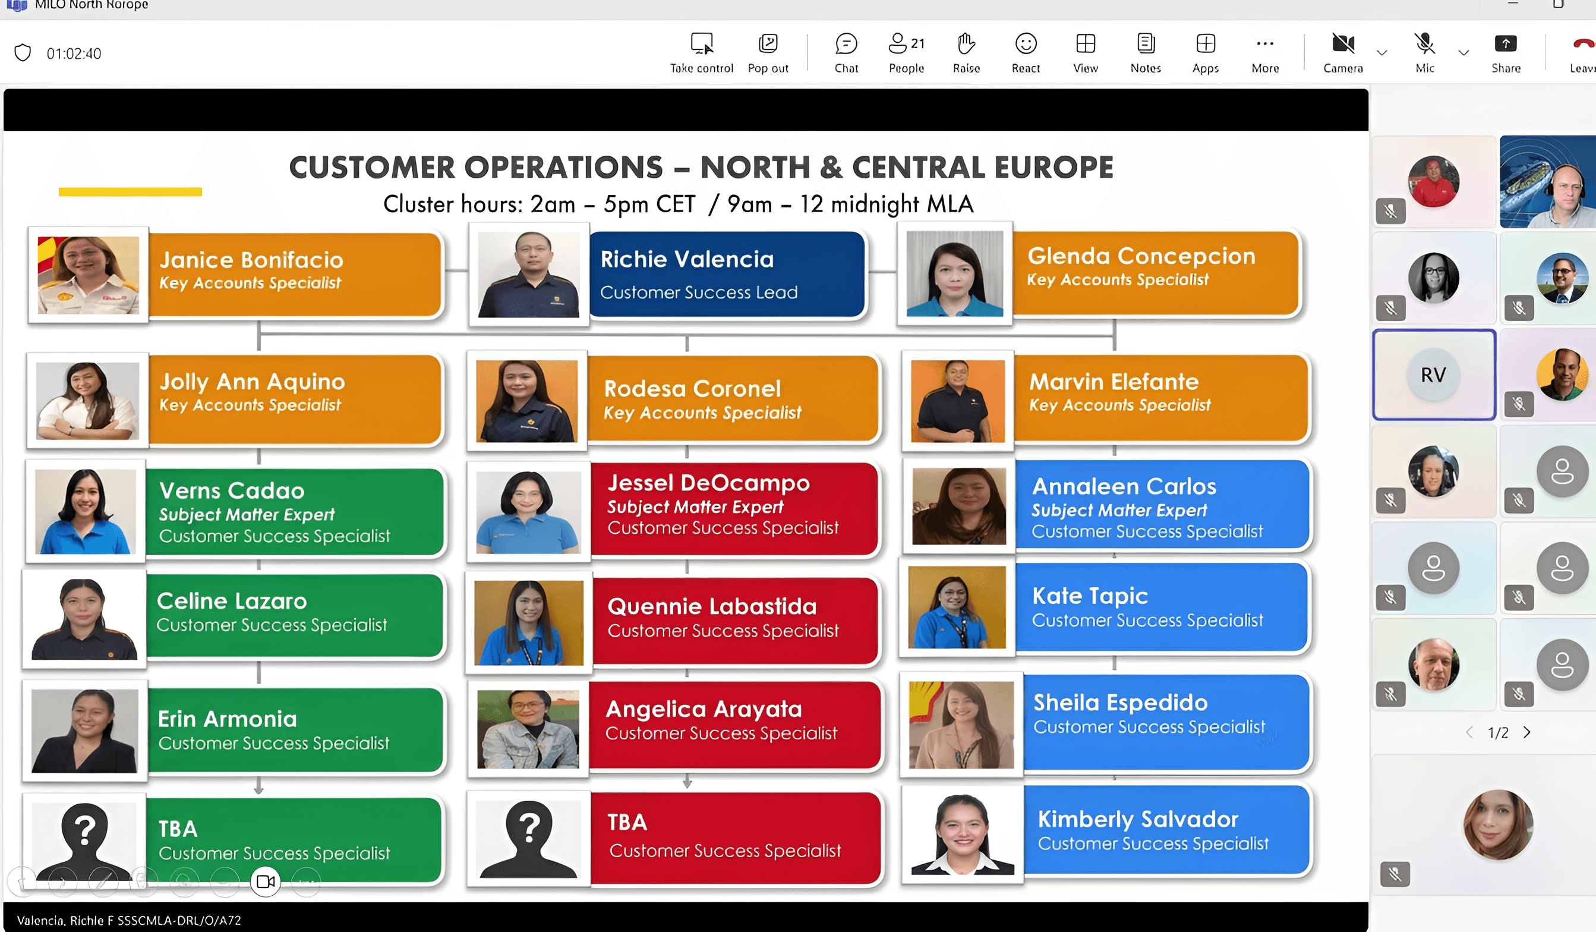Click the Jolly Ann Aquino card
The width and height of the screenshot is (1596, 932).
tap(236, 399)
